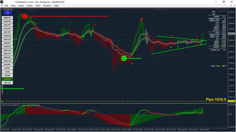The height and width of the screenshot is (132, 236).
Task: Load the EURAUD symbol chart
Action: coord(7,36)
